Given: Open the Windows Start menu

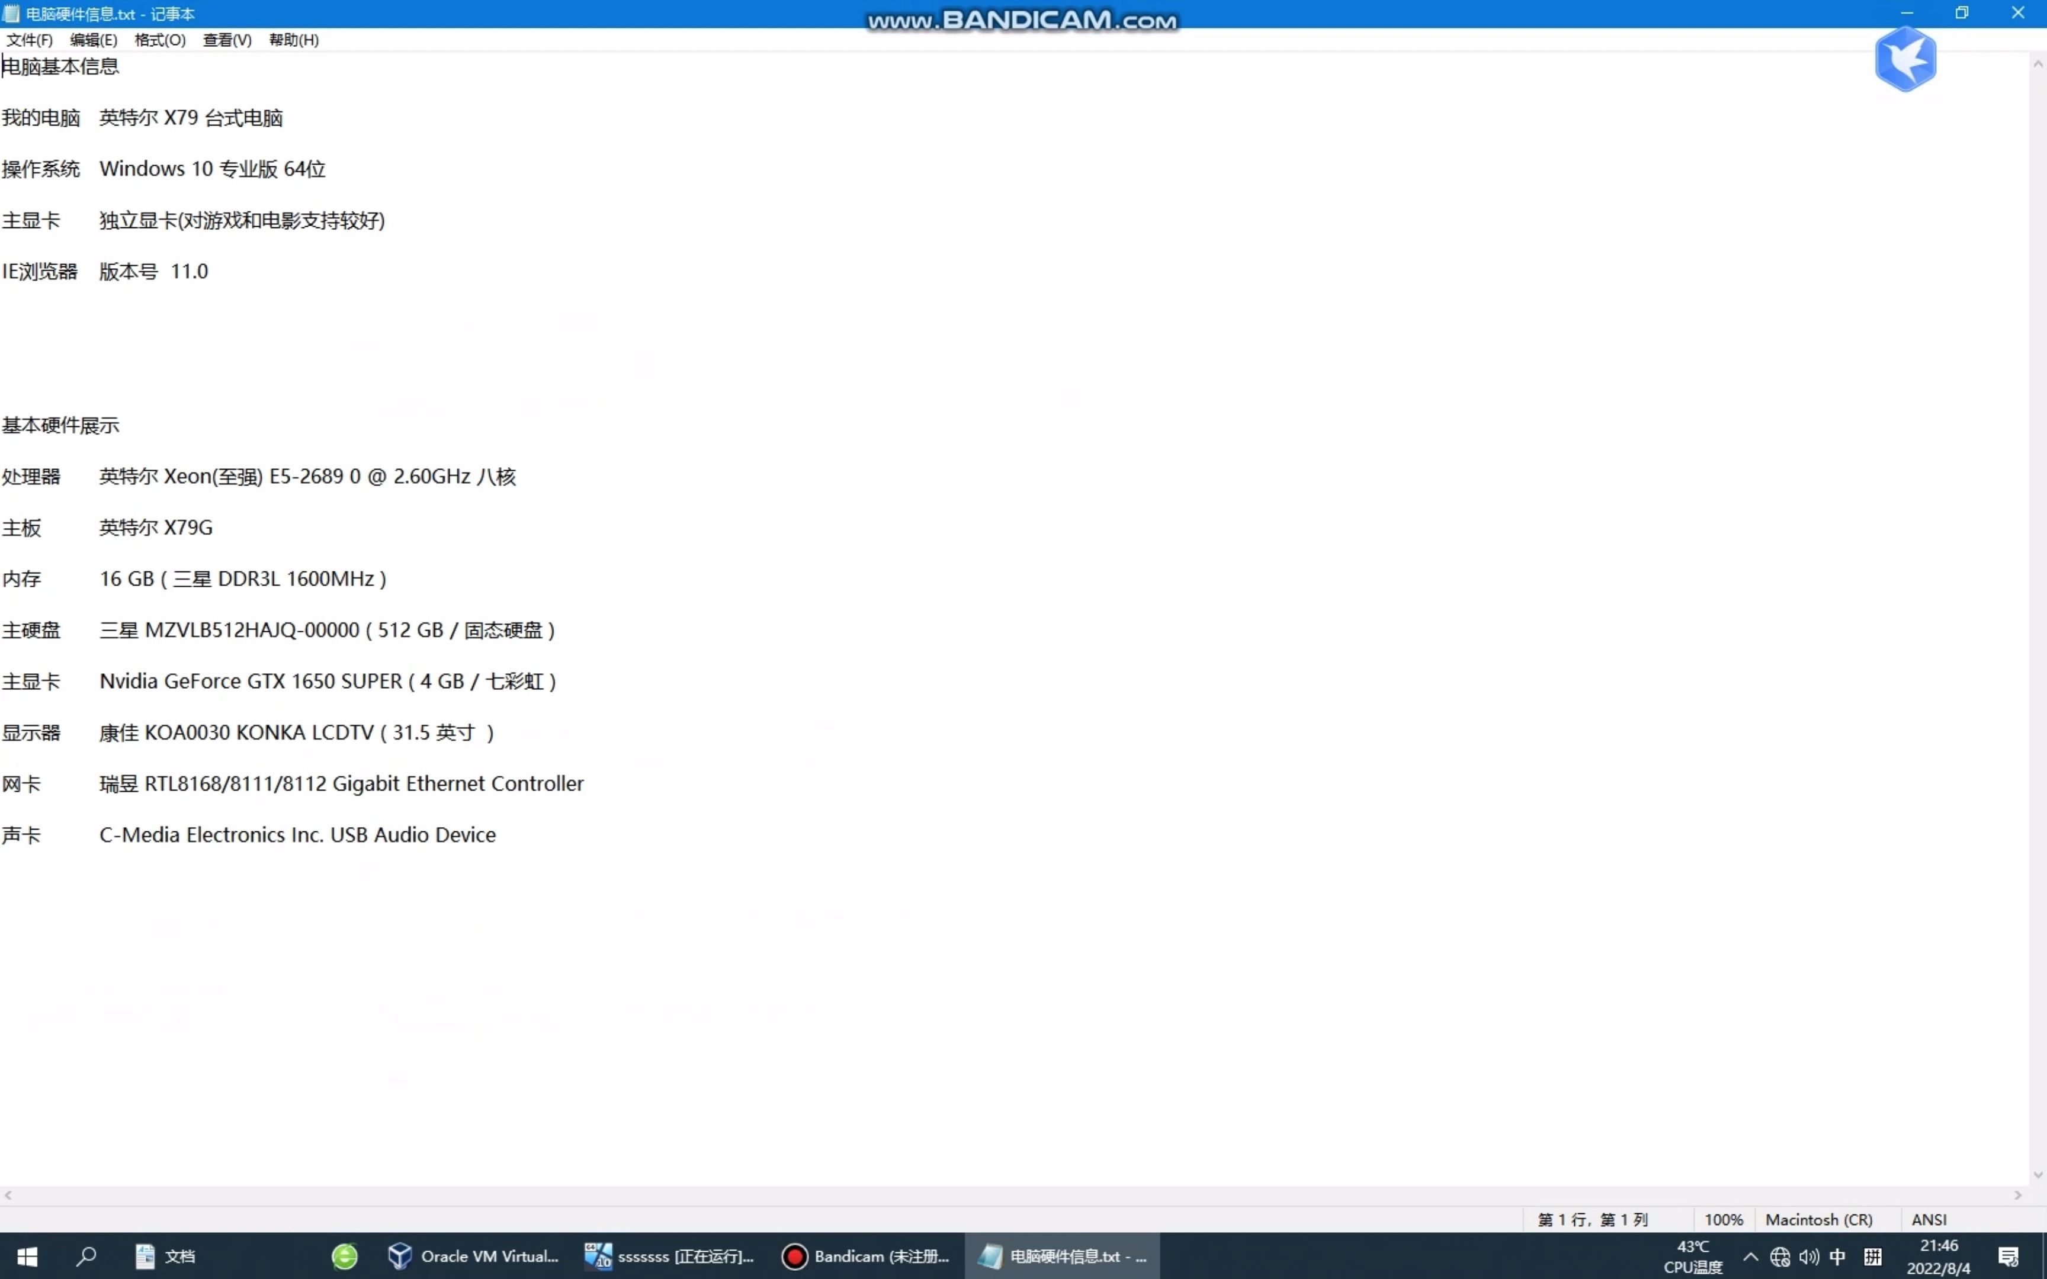Looking at the screenshot, I should 27,1256.
